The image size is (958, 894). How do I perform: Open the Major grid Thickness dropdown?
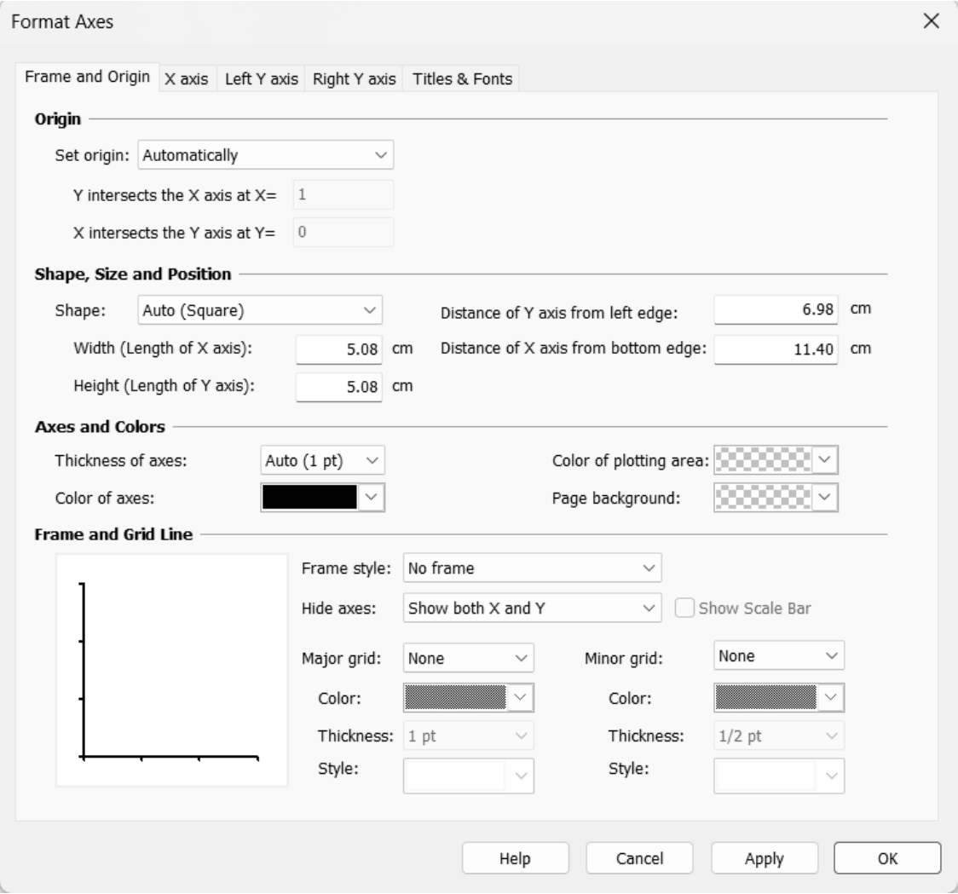point(469,735)
